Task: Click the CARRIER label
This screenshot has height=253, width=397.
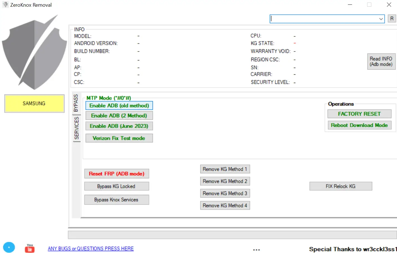Action: click(x=261, y=74)
